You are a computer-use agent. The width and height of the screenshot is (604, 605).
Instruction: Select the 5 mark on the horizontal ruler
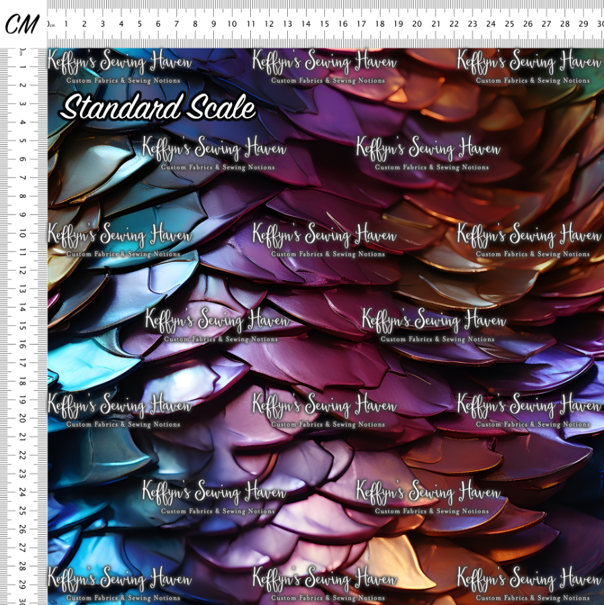pos(140,24)
